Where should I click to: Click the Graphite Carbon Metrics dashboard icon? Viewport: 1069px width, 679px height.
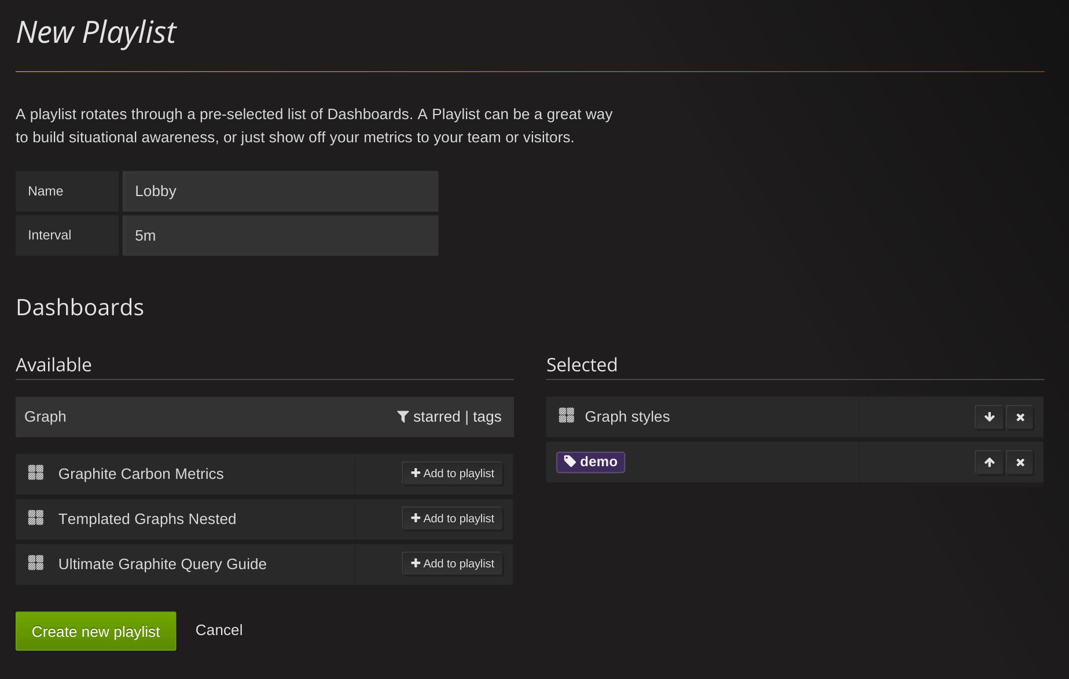click(36, 473)
